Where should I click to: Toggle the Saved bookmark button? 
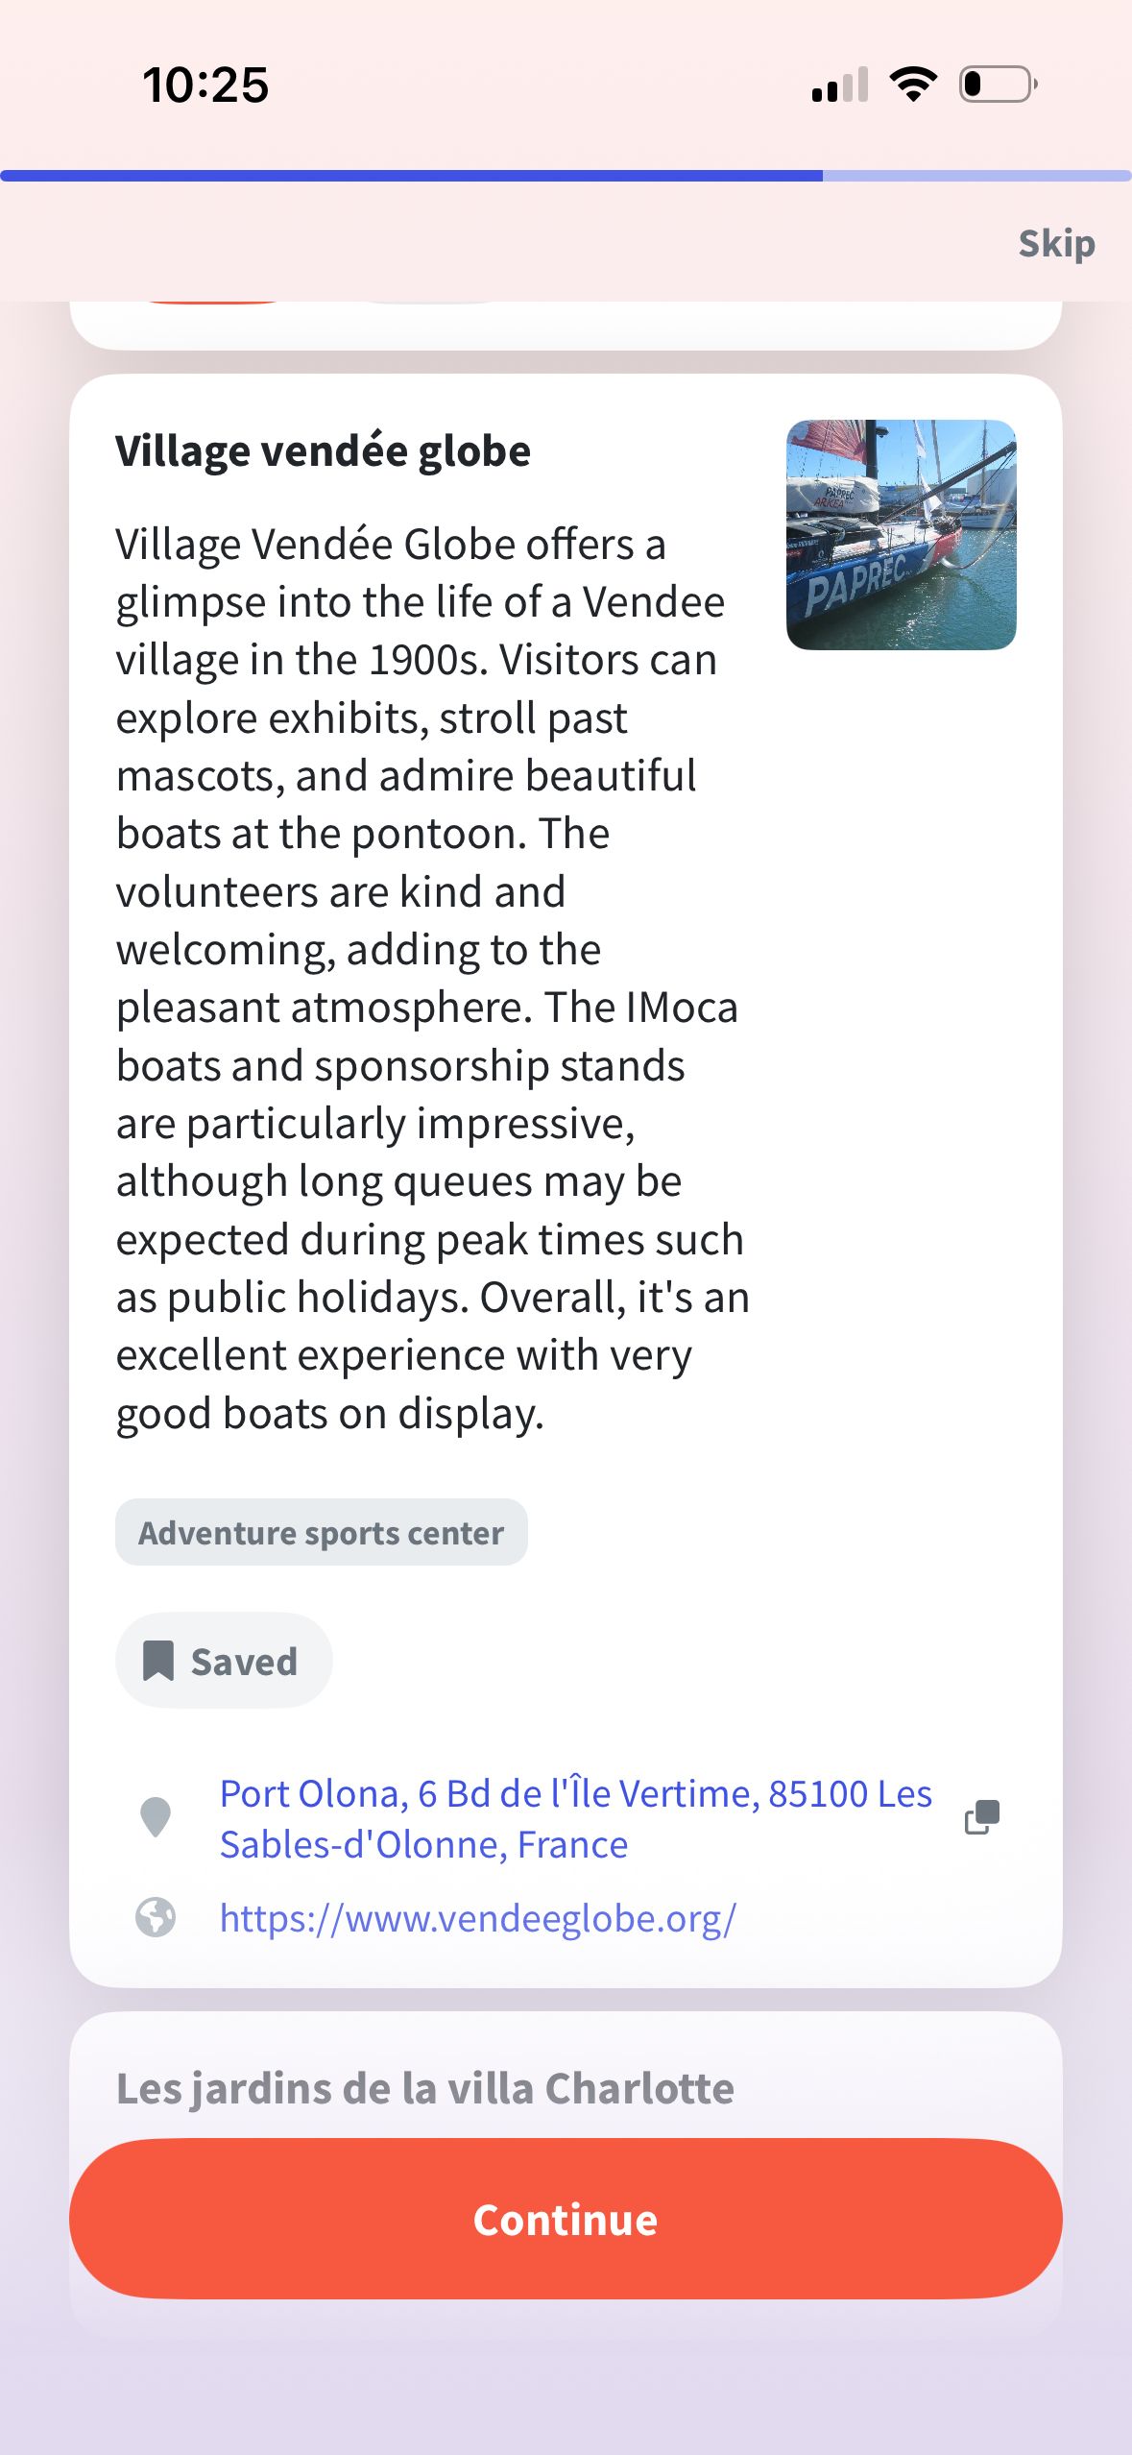tap(224, 1661)
